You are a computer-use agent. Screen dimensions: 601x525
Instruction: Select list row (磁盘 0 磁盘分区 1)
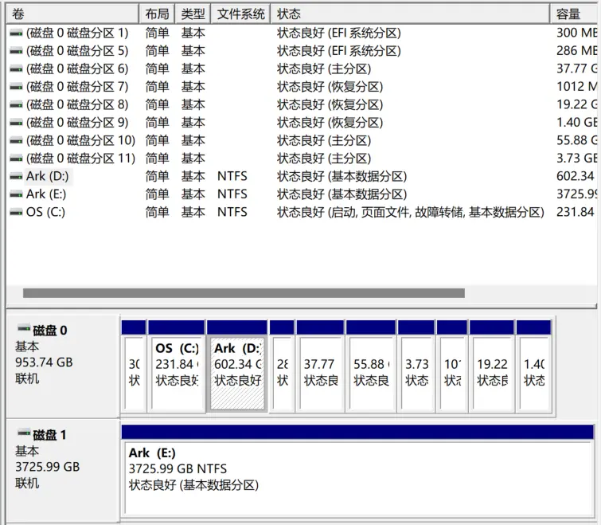301,33
